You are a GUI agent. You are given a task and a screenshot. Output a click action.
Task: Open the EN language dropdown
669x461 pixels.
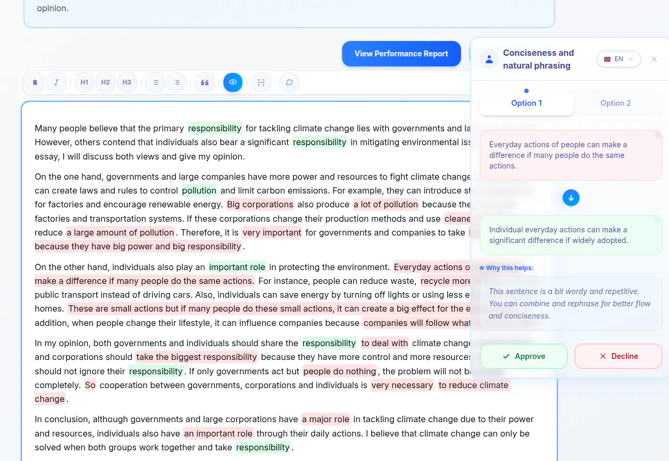point(619,59)
